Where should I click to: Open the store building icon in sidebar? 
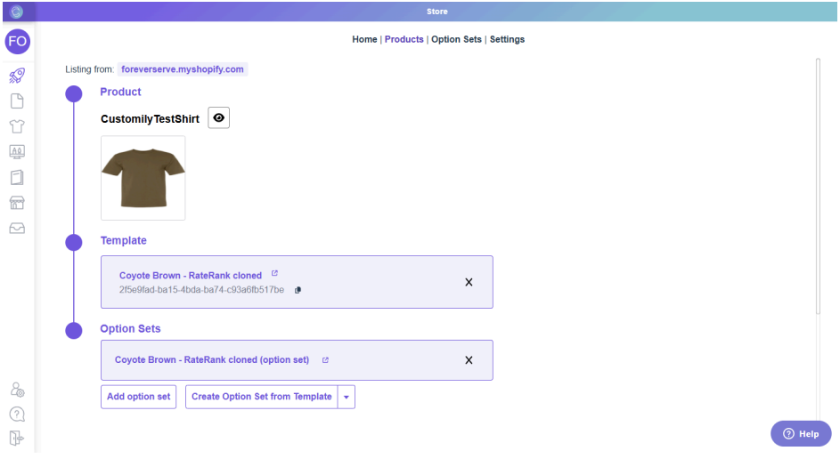point(17,203)
